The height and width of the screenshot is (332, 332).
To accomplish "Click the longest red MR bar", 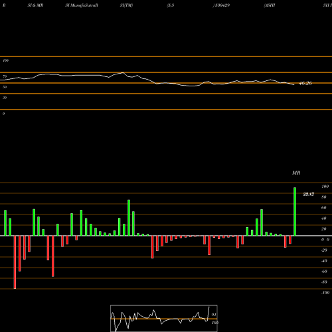I will coord(15,262).
